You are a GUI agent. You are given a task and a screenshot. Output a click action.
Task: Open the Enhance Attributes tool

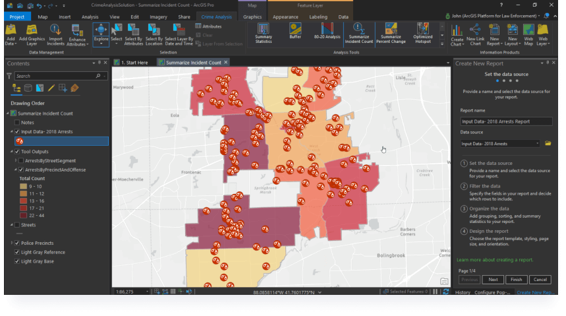point(77,35)
